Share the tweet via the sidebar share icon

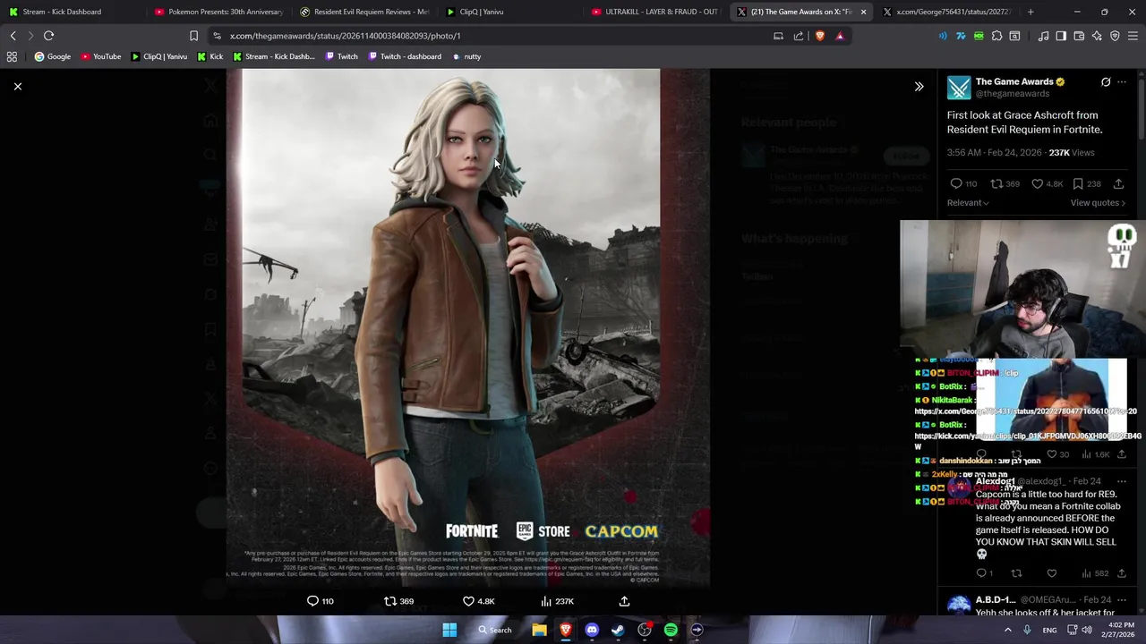coord(1118,183)
